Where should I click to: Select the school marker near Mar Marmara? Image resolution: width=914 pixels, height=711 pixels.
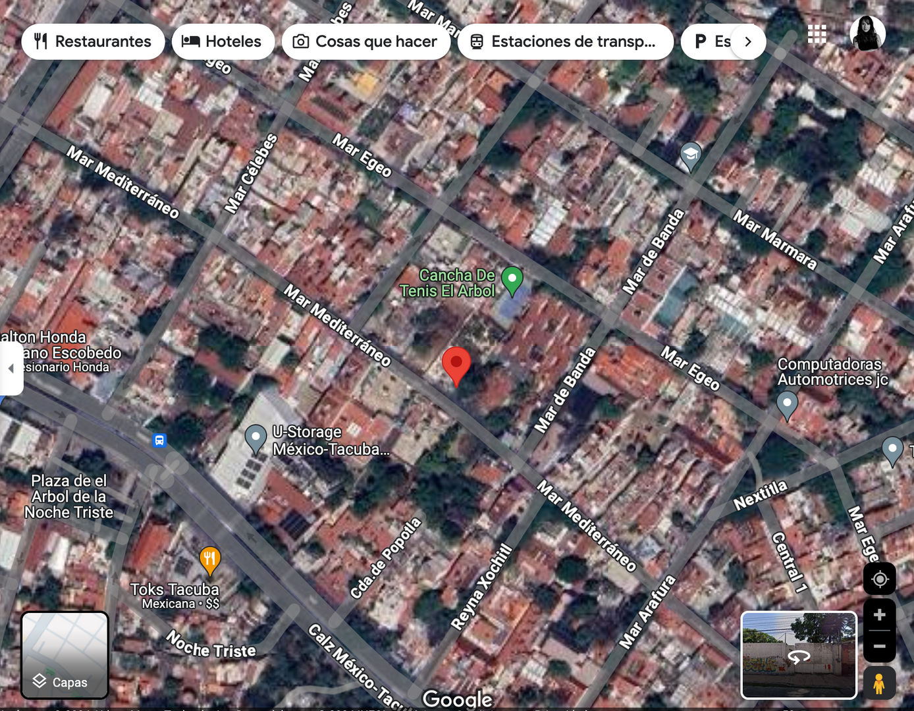[x=691, y=157]
